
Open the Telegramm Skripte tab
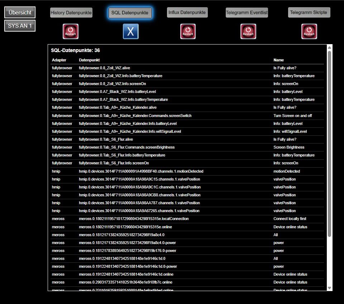point(309,12)
